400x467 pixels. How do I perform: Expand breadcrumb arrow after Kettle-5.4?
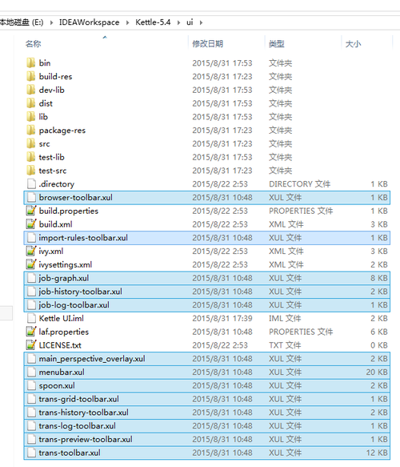click(x=178, y=22)
